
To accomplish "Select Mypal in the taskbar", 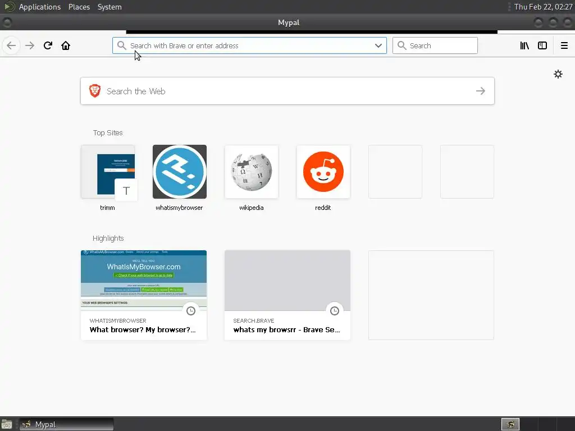I will (66, 424).
